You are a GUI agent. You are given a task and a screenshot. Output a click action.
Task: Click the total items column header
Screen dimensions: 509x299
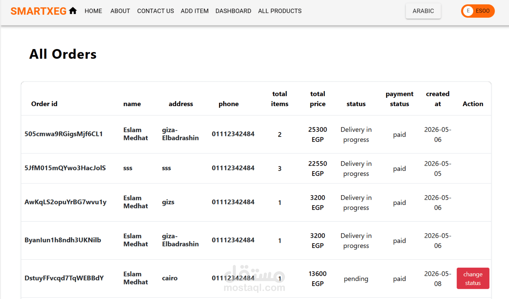point(280,99)
